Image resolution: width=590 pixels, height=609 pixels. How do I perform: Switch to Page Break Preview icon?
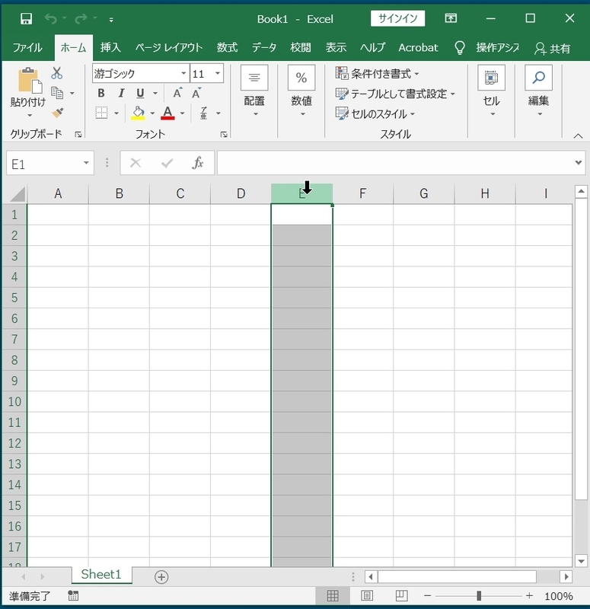coord(401,596)
